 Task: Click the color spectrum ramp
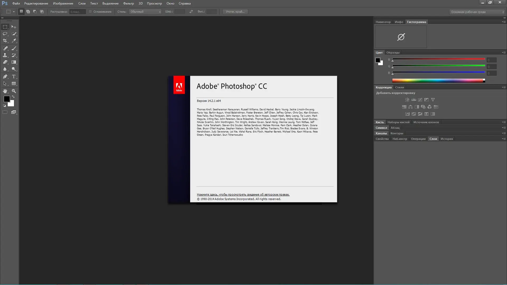pos(437,81)
